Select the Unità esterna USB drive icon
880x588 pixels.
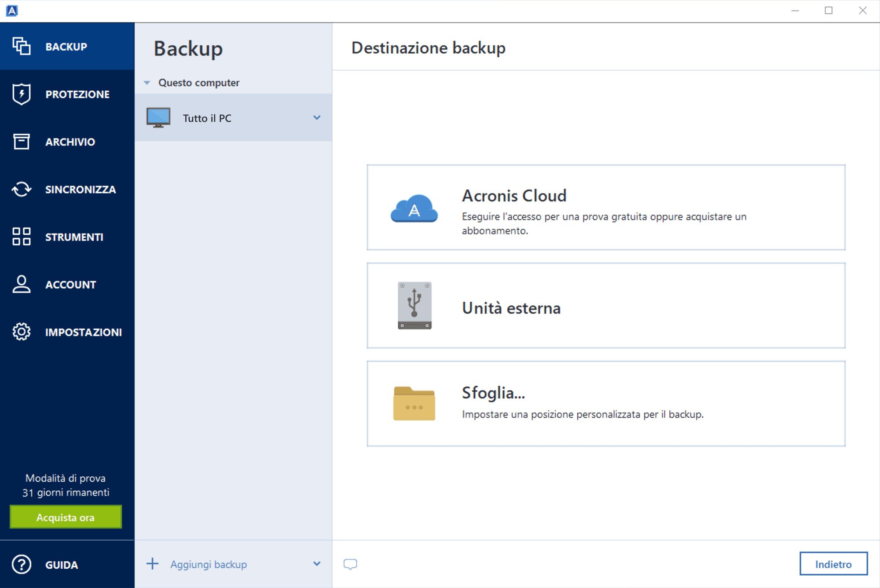tap(414, 306)
